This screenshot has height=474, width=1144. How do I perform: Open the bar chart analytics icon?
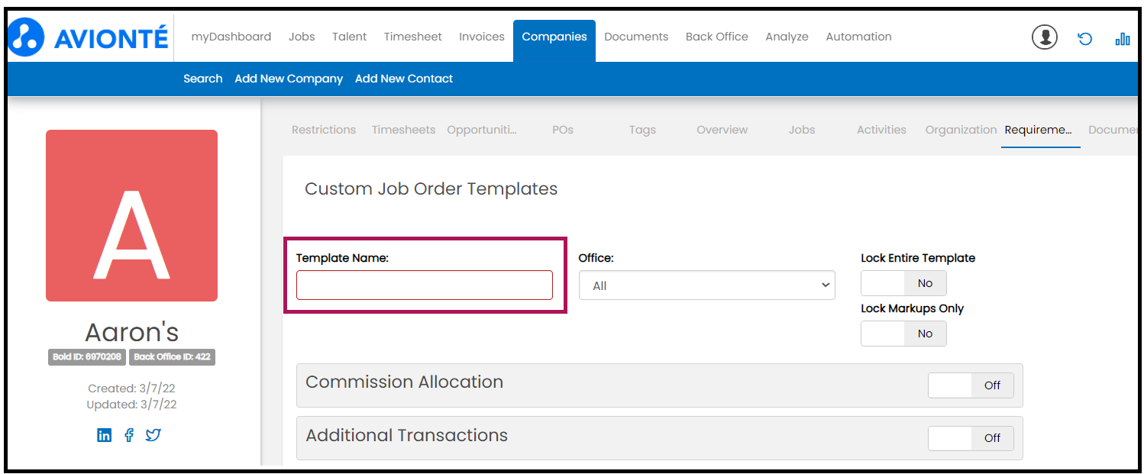(1123, 38)
